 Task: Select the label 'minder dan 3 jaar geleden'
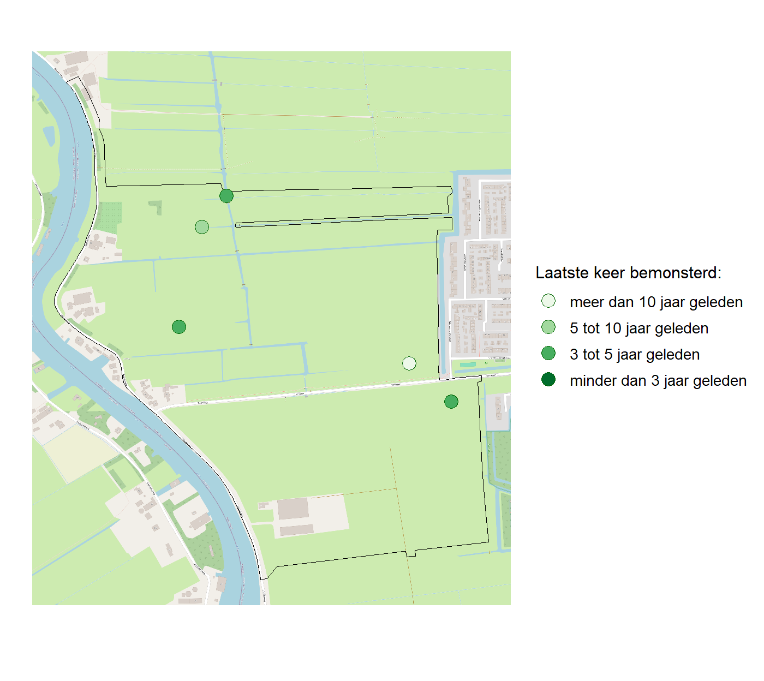click(x=658, y=380)
